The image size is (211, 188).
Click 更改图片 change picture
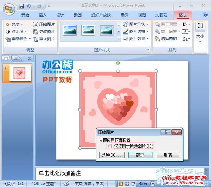click(x=44, y=32)
